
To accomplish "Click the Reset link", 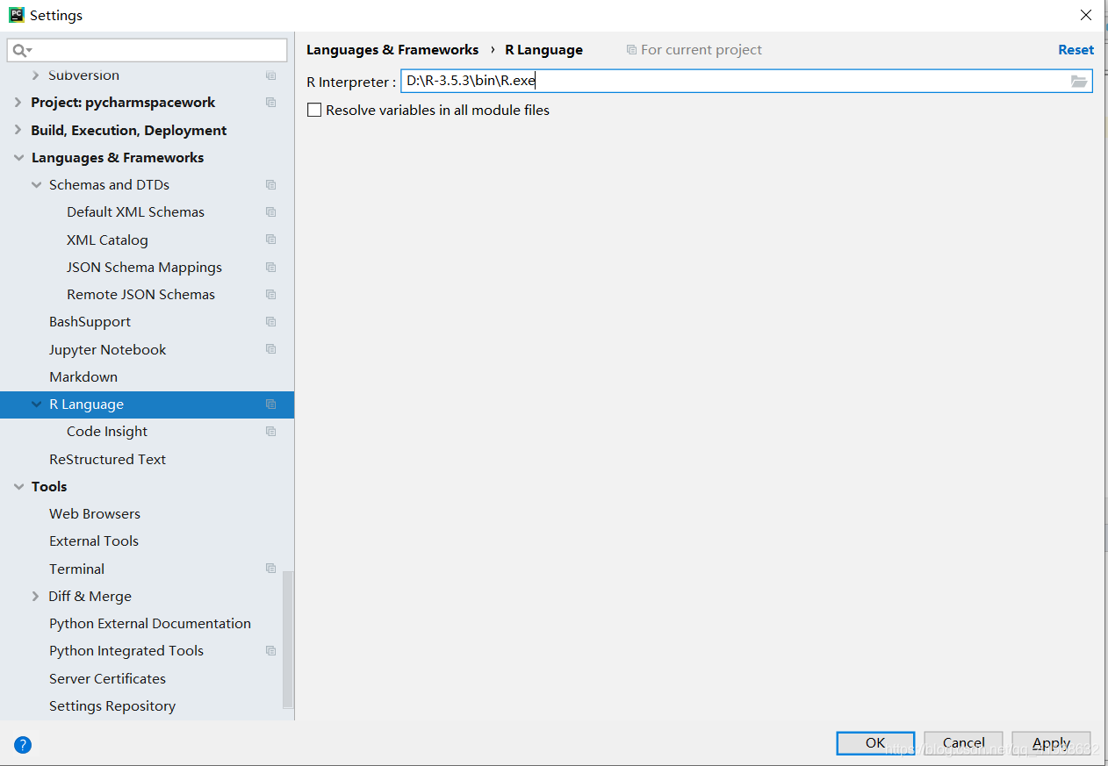I will click(x=1076, y=50).
